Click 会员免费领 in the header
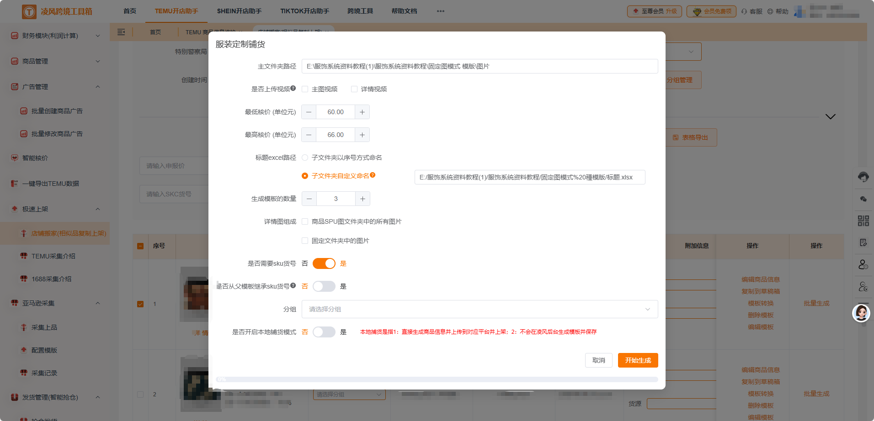 click(712, 11)
